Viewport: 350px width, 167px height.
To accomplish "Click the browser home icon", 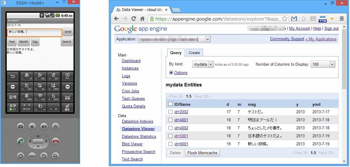I will pos(143,19).
